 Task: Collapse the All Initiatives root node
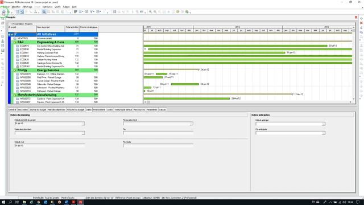coord(10,34)
